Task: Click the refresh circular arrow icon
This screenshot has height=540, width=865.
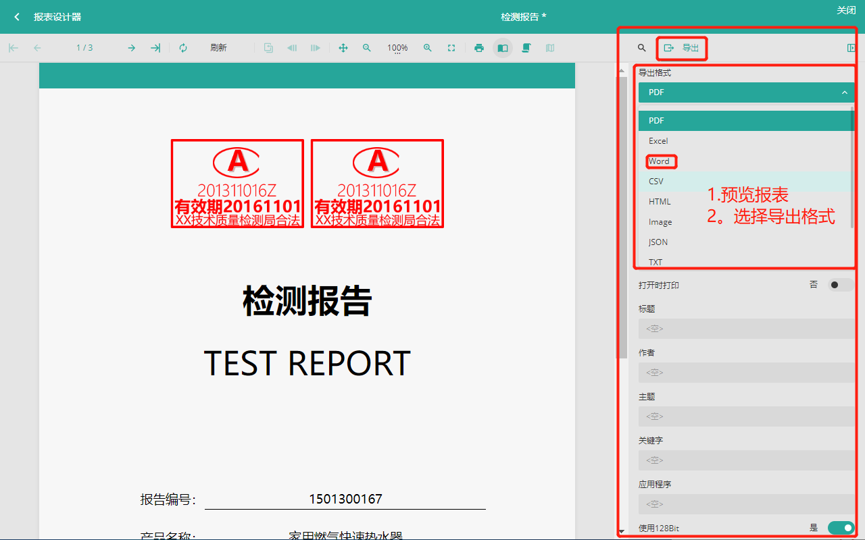Action: click(183, 48)
